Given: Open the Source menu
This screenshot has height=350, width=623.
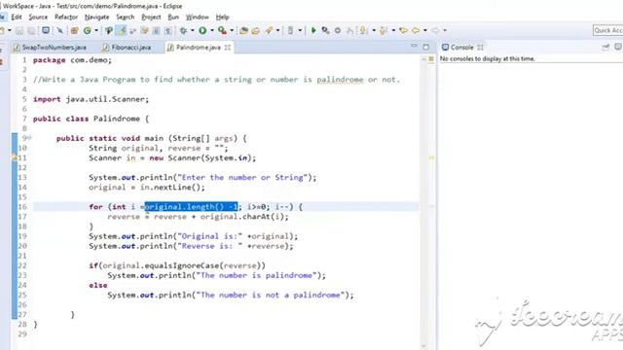Looking at the screenshot, I should pos(38,17).
